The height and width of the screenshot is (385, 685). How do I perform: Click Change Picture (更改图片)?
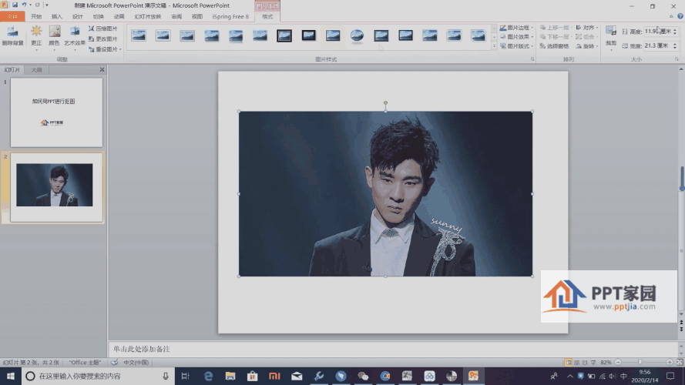pos(102,38)
